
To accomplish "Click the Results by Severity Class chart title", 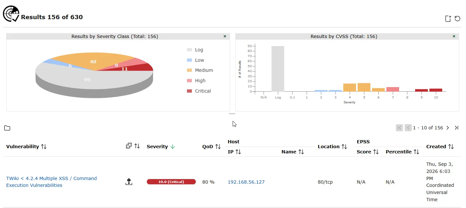I will (115, 36).
